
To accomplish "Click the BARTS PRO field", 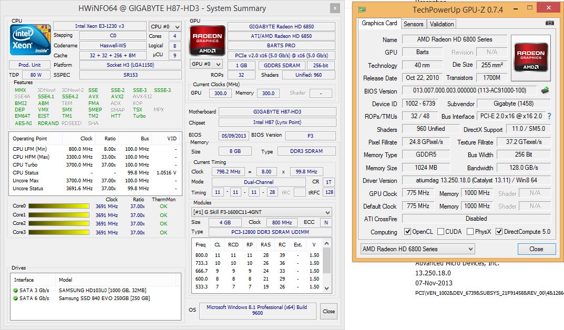I will 281,46.
